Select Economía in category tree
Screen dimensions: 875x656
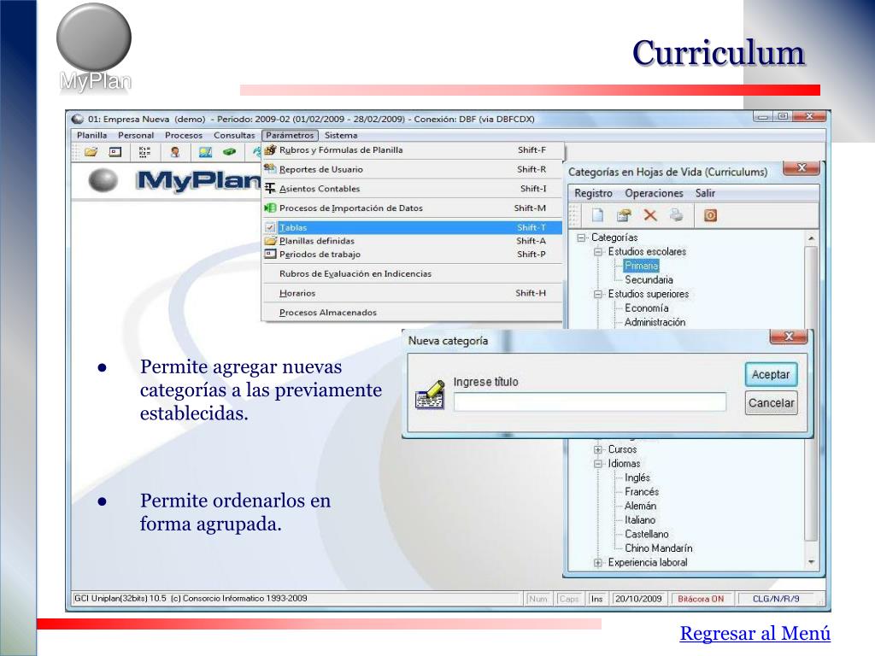click(x=646, y=307)
